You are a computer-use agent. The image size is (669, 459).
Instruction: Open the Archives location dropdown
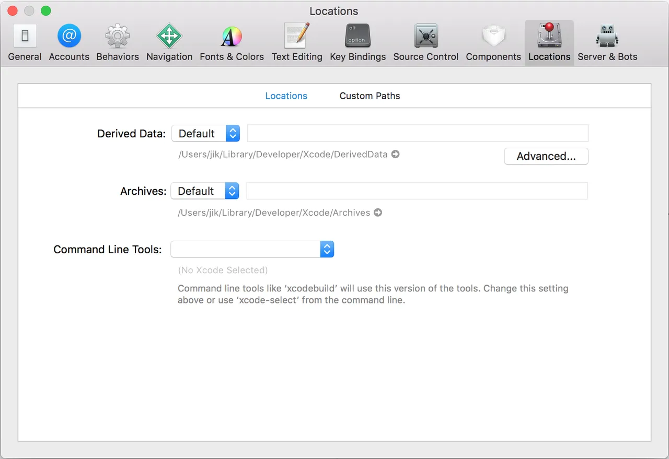point(205,191)
